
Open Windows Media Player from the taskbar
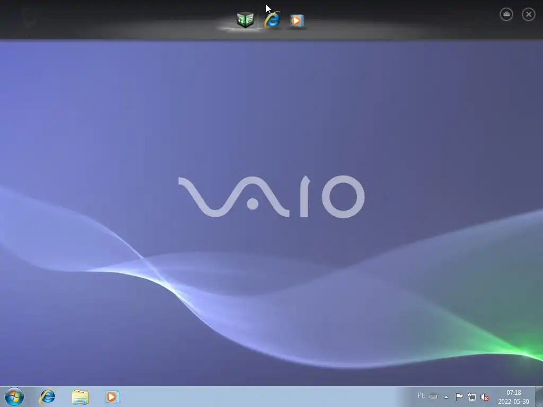pos(112,396)
